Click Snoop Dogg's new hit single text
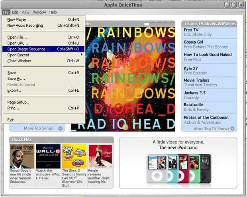This screenshot has width=247, height=197. [x=20, y=176]
